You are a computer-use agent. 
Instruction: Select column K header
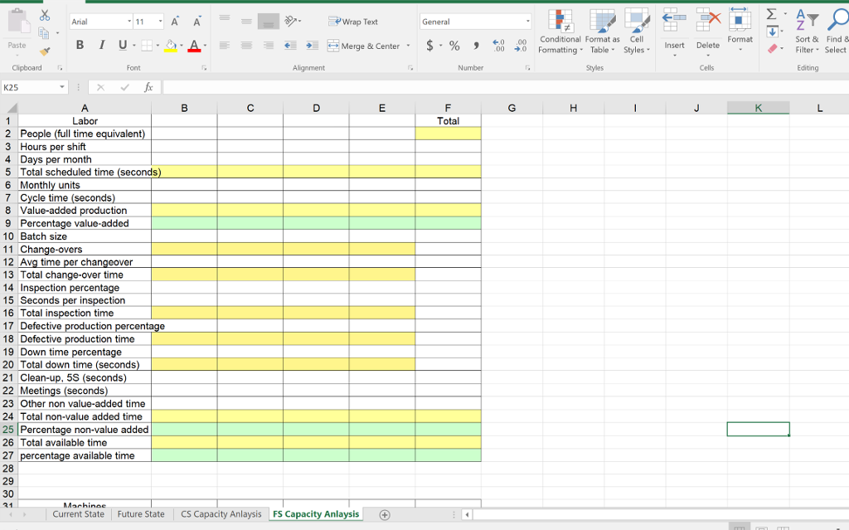coord(758,108)
